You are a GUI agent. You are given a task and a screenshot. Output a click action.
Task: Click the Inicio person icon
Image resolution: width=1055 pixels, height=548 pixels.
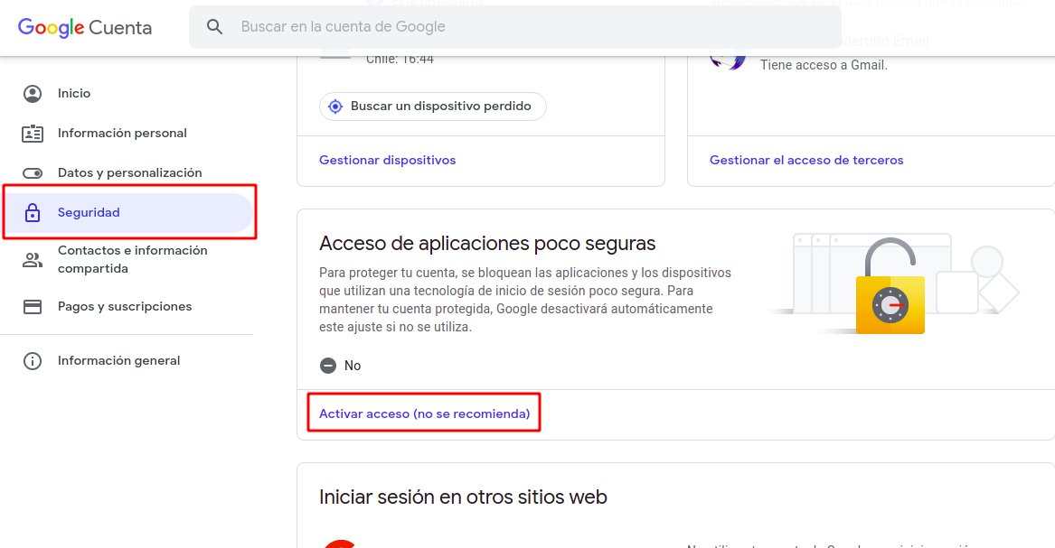pos(33,93)
